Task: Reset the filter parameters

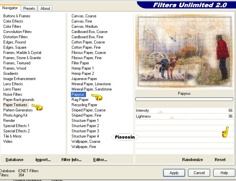Action: point(220,159)
